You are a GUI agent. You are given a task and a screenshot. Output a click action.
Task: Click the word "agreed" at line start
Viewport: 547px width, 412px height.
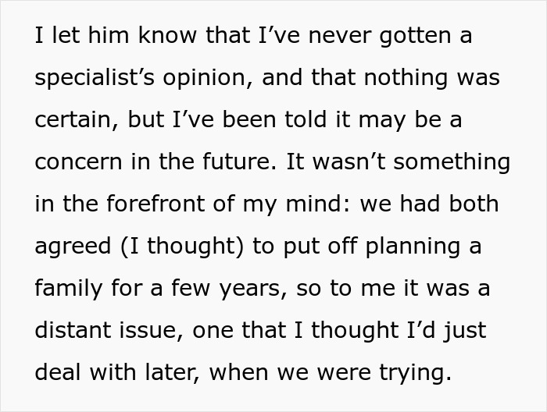72,247
